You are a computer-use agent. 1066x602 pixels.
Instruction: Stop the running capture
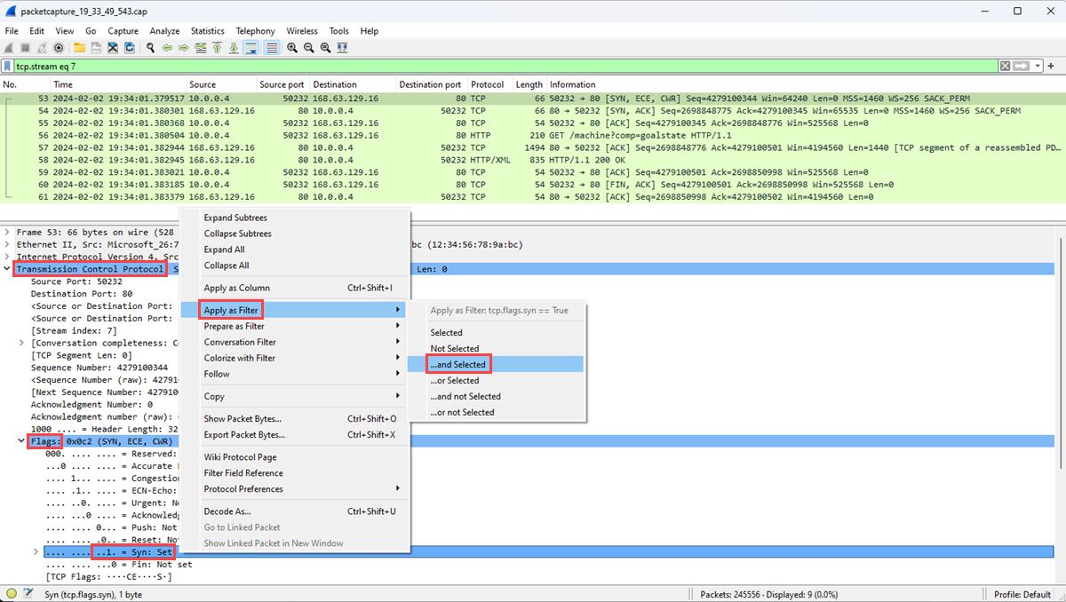click(x=24, y=47)
